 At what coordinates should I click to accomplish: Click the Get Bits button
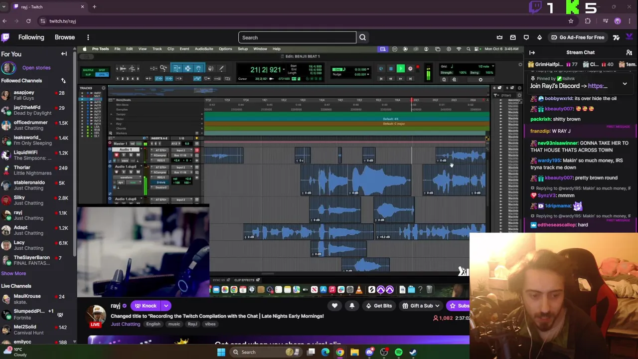click(379, 306)
